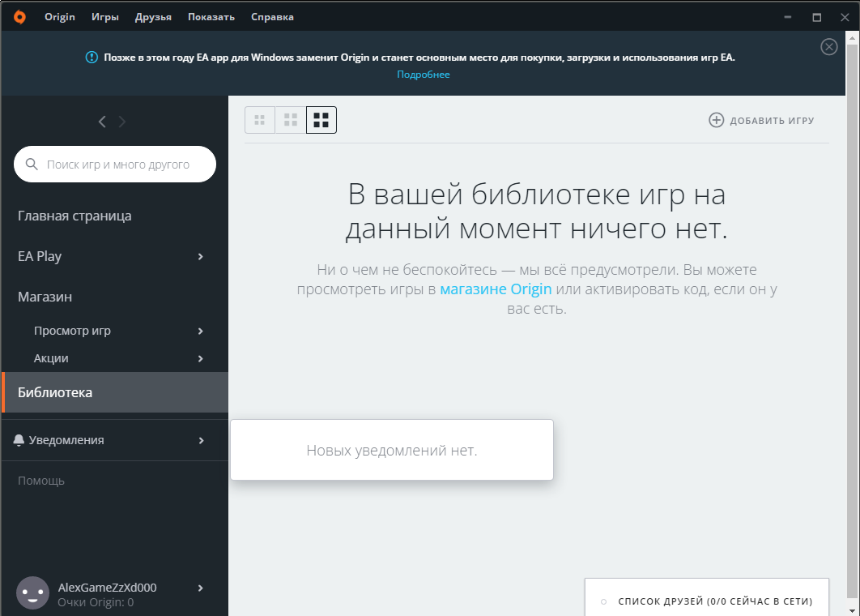Viewport: 860px width, 616px height.
Task: Minimize the Origin window
Action: 788,17
